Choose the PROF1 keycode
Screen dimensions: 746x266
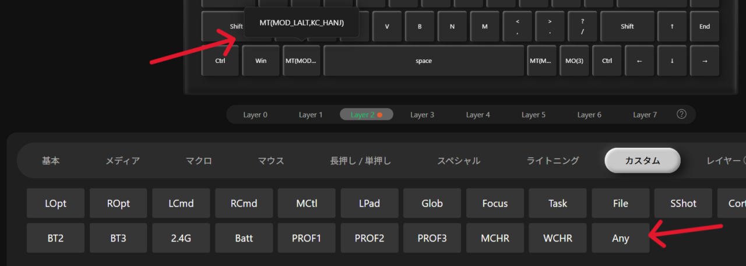coord(307,238)
